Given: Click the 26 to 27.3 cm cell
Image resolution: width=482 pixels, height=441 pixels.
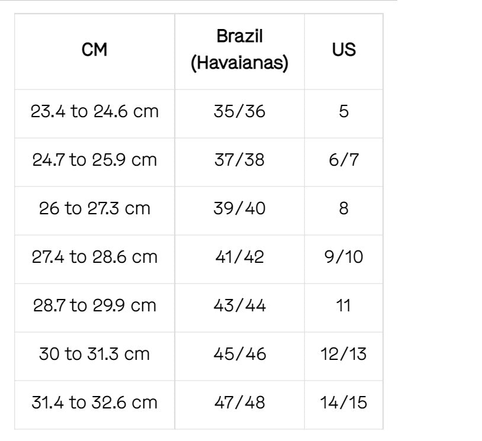Looking at the screenshot, I should click(95, 208).
